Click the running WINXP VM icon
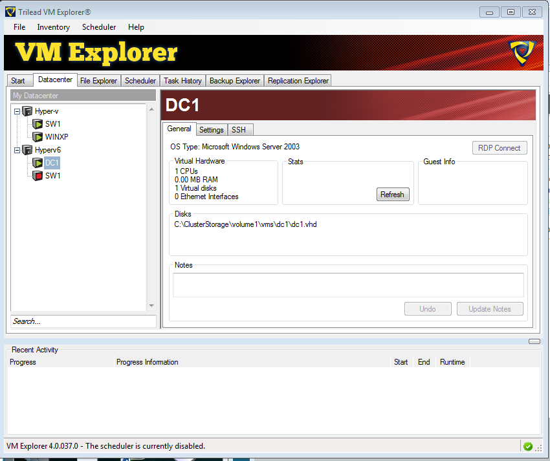Screen dimensions: 550x461 38,137
